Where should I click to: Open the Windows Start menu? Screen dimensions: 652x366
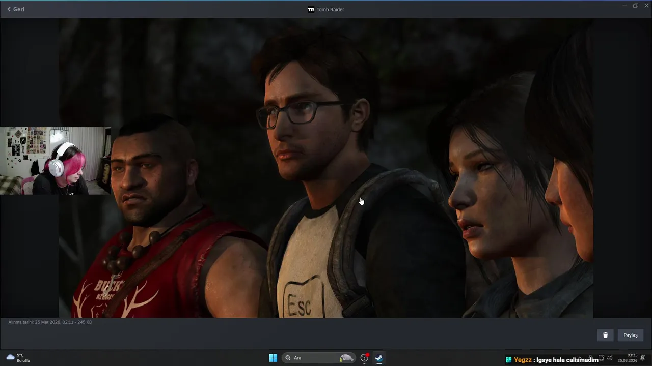pyautogui.click(x=273, y=358)
